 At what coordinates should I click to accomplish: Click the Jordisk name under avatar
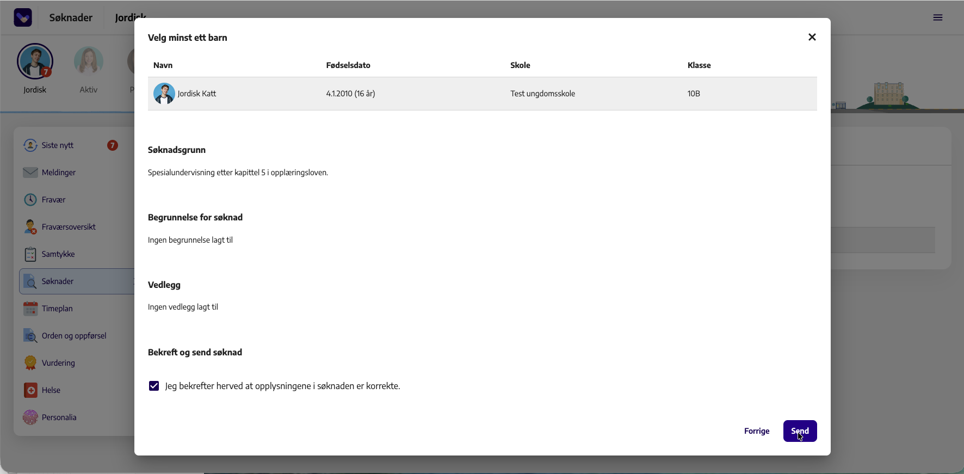coord(35,90)
